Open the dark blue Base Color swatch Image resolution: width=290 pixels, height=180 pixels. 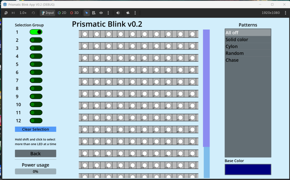tap(248, 170)
